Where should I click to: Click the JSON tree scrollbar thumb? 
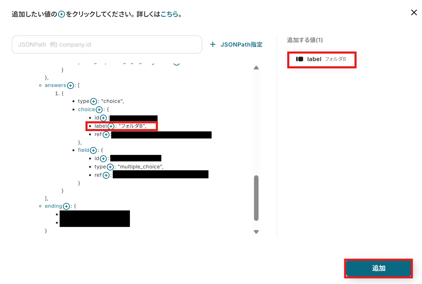(256, 198)
